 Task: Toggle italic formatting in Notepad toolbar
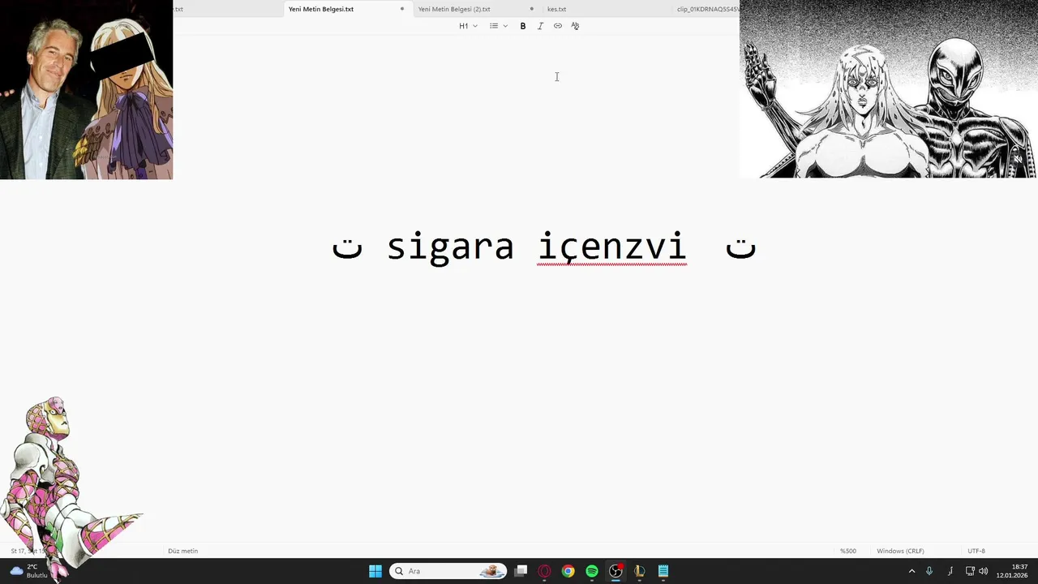click(x=540, y=26)
